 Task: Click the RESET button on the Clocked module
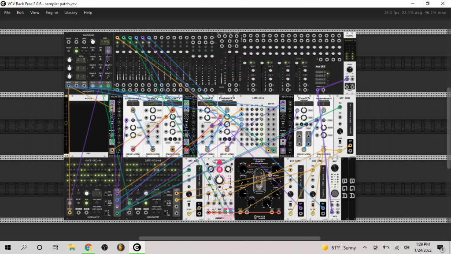point(69,51)
